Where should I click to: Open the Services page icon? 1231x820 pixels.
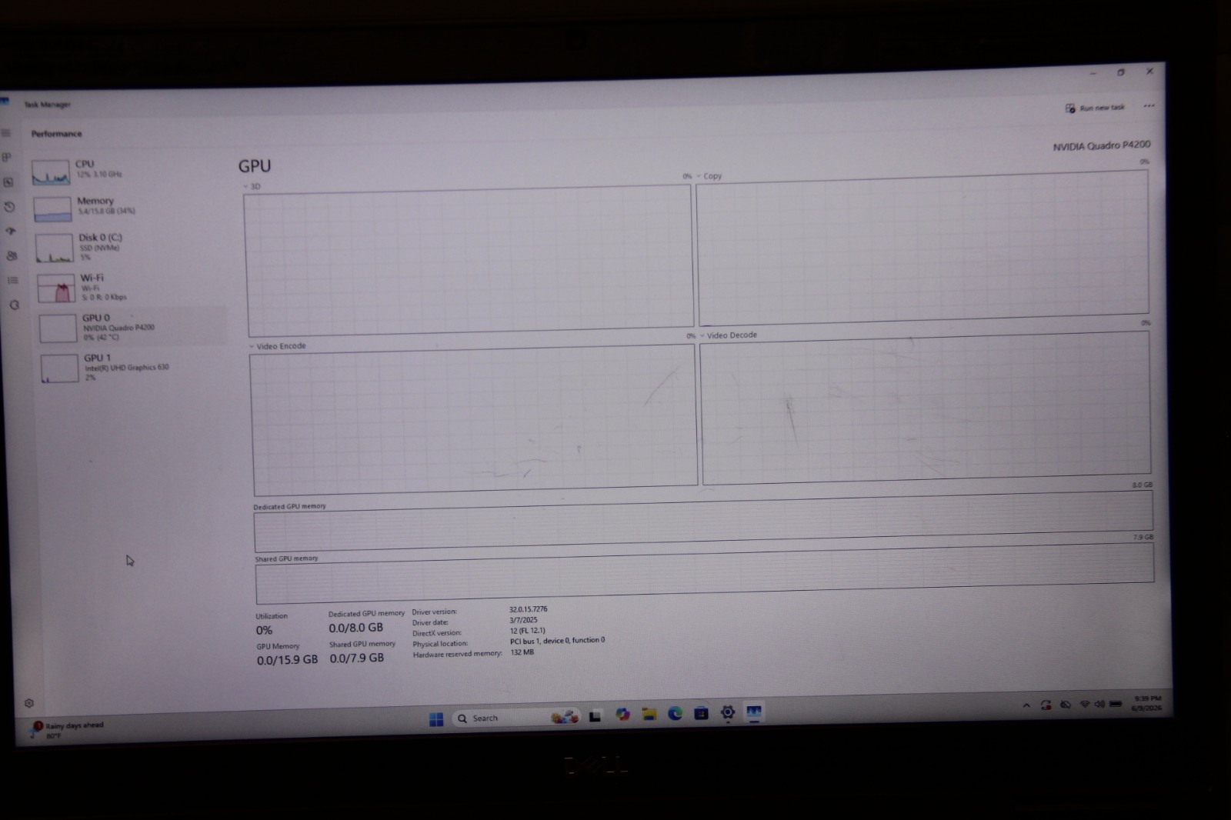pos(14,305)
